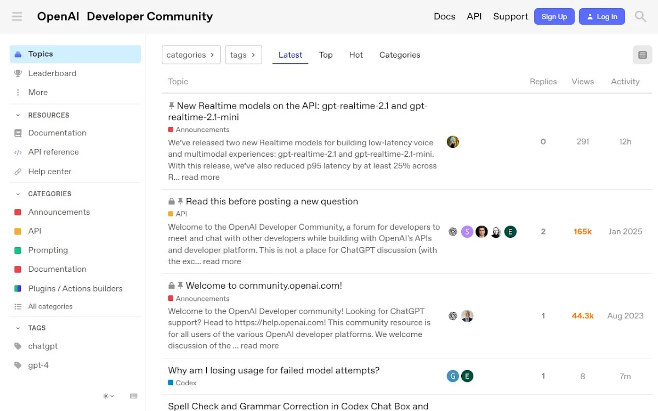Sort by Activity column header
Viewport: 658px width, 411px height.
tap(626, 82)
